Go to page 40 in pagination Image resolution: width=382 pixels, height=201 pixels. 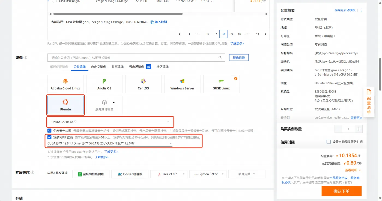click(x=239, y=34)
